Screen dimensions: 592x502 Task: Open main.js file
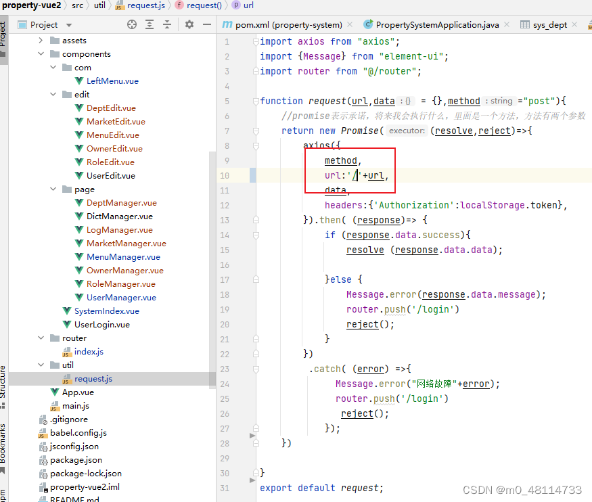tap(76, 406)
